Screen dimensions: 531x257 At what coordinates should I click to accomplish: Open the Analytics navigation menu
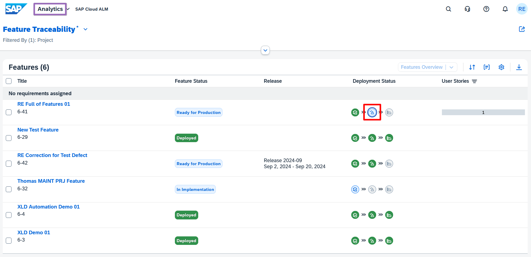point(50,9)
